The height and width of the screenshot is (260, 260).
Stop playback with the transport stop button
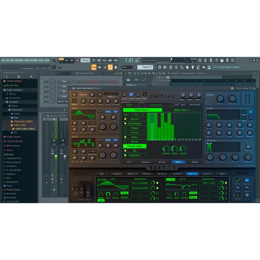[72, 60]
